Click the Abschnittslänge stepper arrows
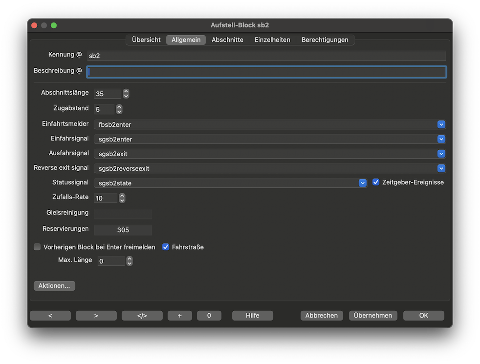The image size is (480, 364). tap(126, 94)
